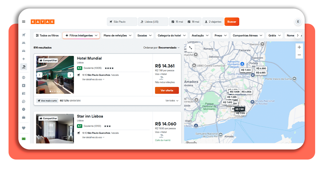This screenshot has height=169, width=324.
Task: Open saved items from the heart icon
Action: click(x=24, y=128)
